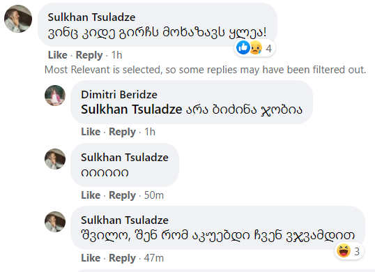375x272 pixels.
Task: Like the reply posted 50m ago
Action: 91,195
